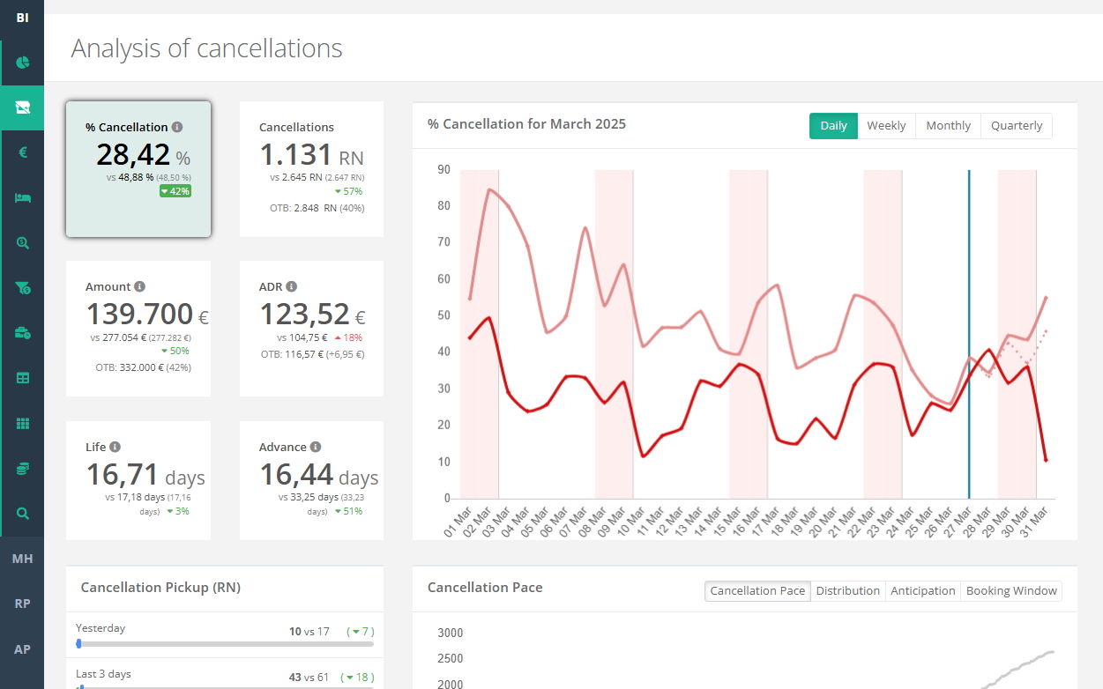Screen dimensions: 1103x689
Task: Click the euro sign sidebar icon
Action: click(23, 152)
